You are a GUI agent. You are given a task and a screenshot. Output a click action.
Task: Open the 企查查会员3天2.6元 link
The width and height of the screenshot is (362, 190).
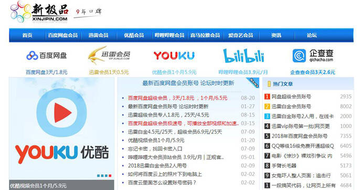coord(313,72)
